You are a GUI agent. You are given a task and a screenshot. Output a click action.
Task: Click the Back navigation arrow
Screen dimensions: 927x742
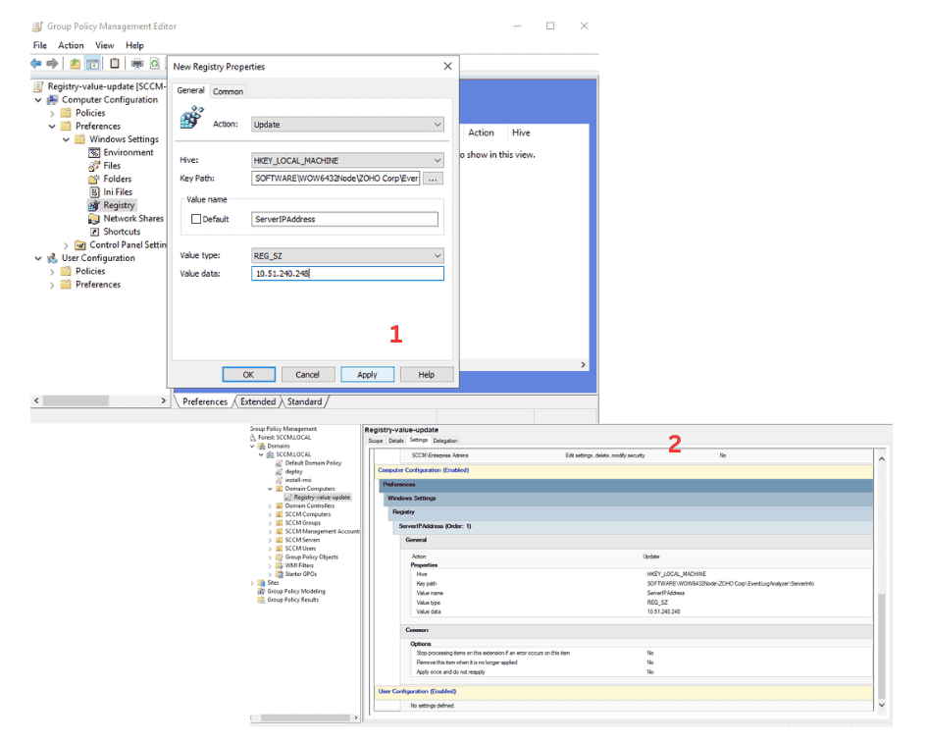[x=36, y=64]
